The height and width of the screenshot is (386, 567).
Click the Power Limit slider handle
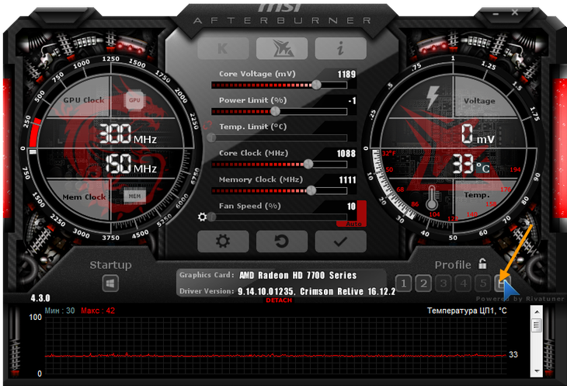click(x=275, y=111)
